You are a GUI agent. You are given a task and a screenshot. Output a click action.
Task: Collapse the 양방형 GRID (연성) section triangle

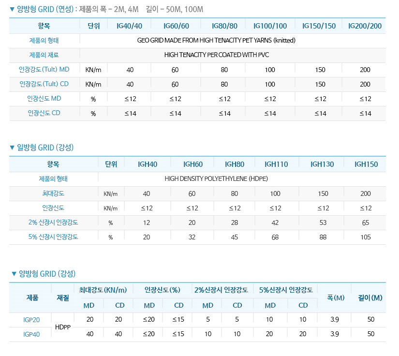[x=13, y=9]
